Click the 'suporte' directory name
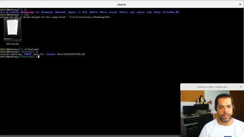The image size is (244, 137). point(141,12)
